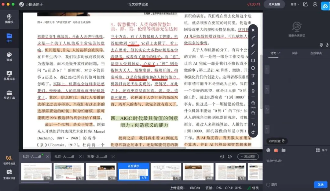Open settings gear in title bar

tap(315, 4)
